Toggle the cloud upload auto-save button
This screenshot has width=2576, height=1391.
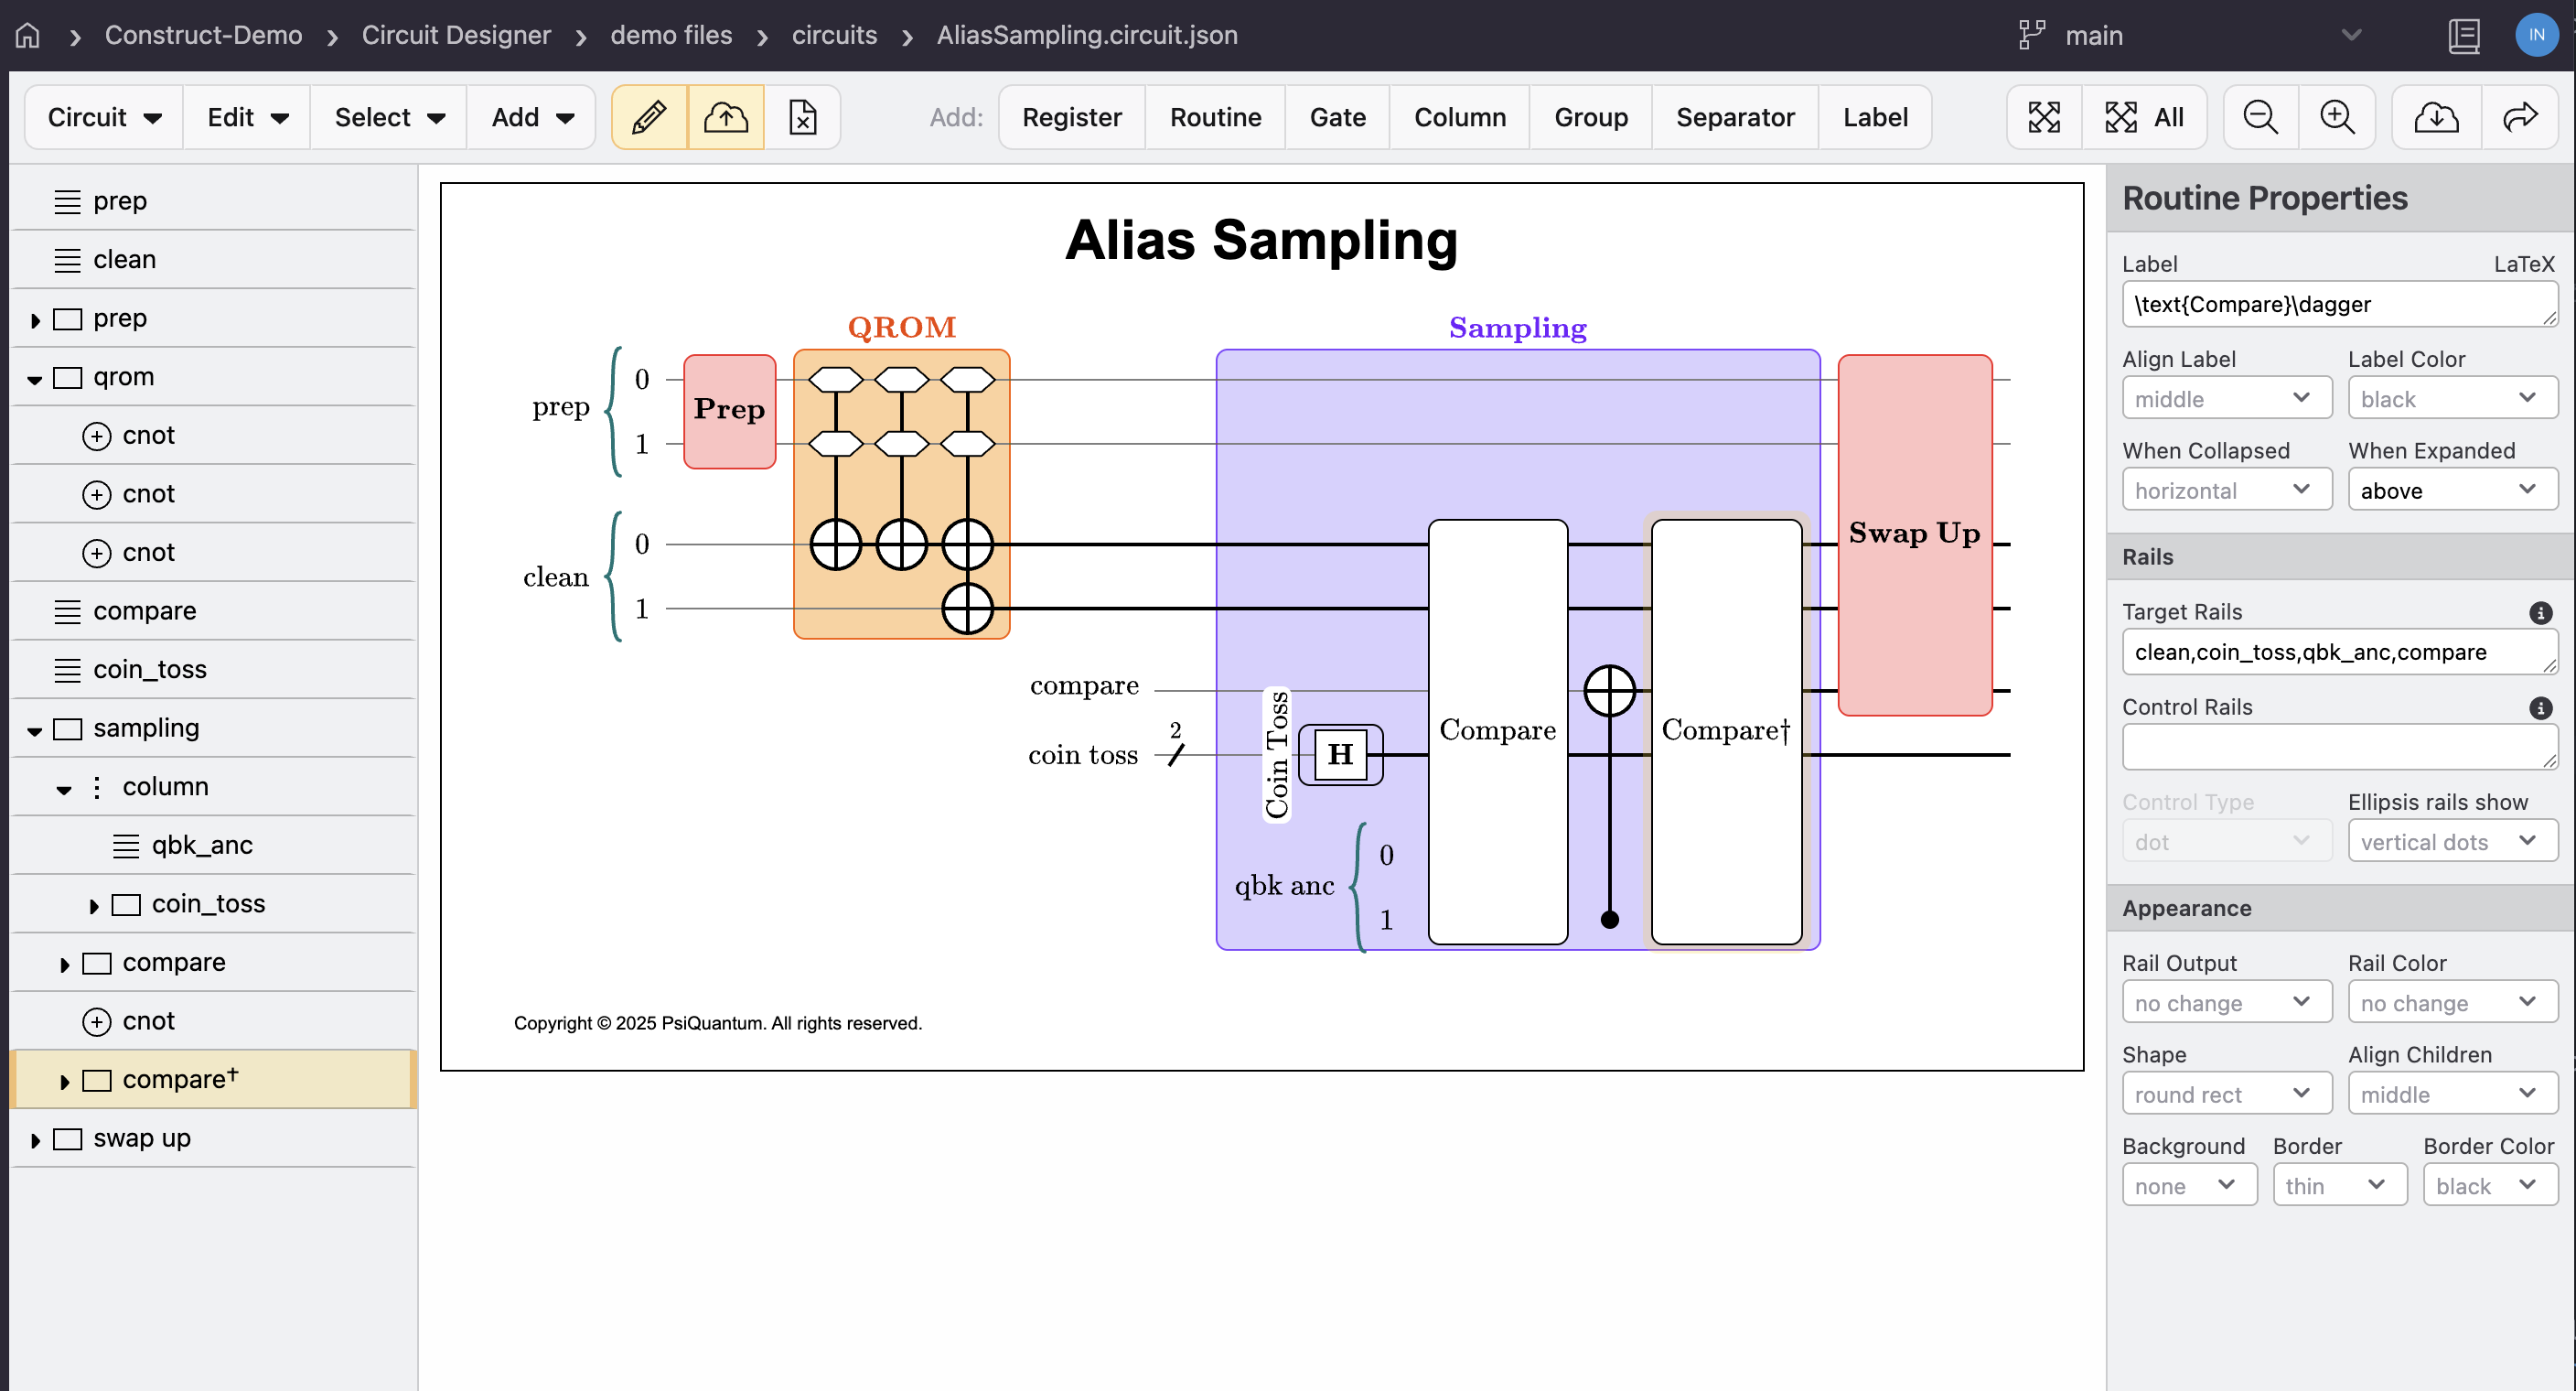726,117
